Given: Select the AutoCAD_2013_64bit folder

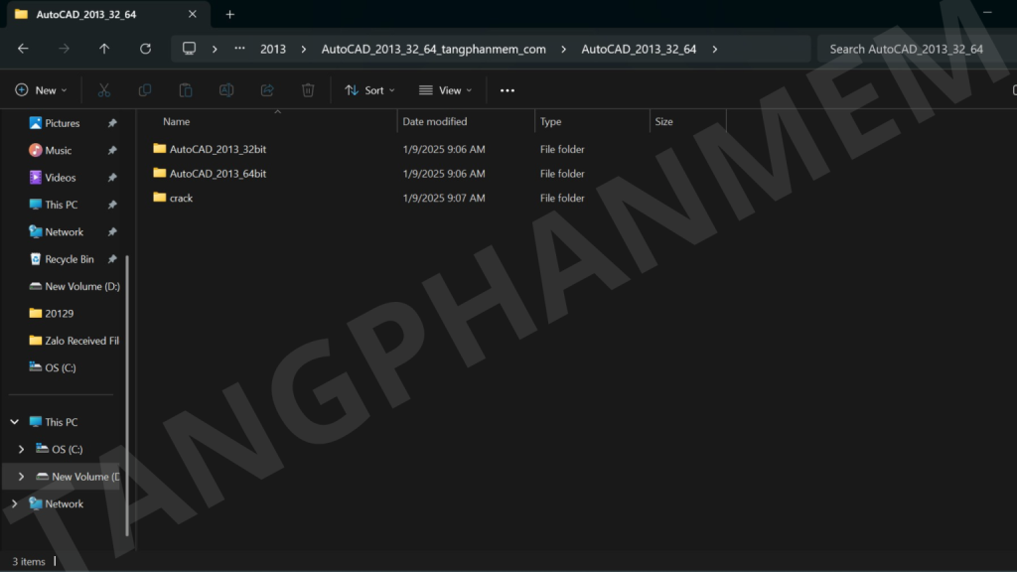Looking at the screenshot, I should click(218, 174).
